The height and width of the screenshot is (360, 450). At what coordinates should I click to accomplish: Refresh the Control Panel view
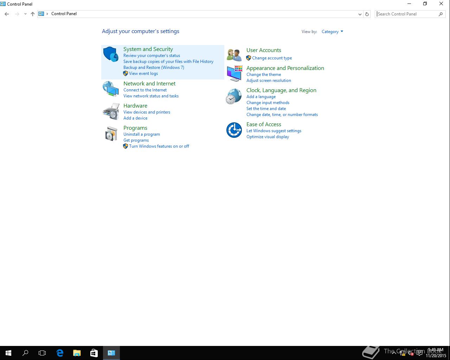367,14
